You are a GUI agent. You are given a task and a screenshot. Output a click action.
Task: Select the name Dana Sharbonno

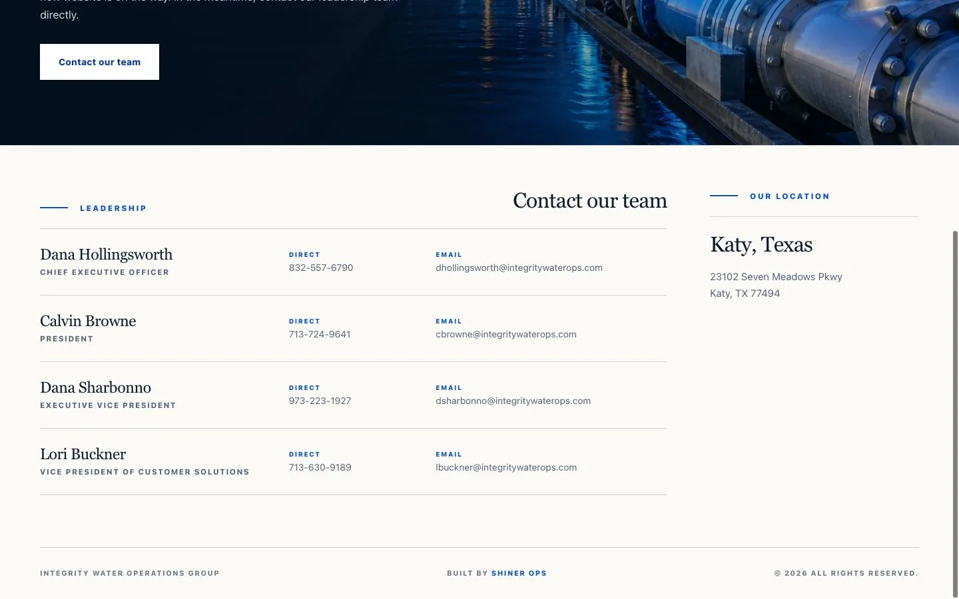coord(95,387)
